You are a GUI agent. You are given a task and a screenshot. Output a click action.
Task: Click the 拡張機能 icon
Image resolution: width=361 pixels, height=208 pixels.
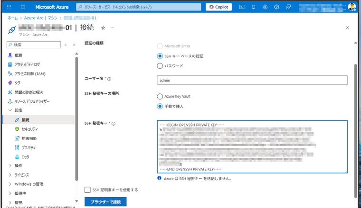tap(17, 138)
